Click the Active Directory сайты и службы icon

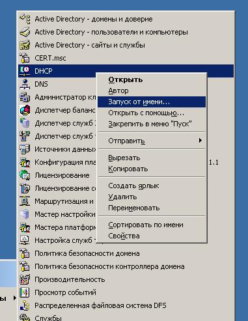pos(25,45)
